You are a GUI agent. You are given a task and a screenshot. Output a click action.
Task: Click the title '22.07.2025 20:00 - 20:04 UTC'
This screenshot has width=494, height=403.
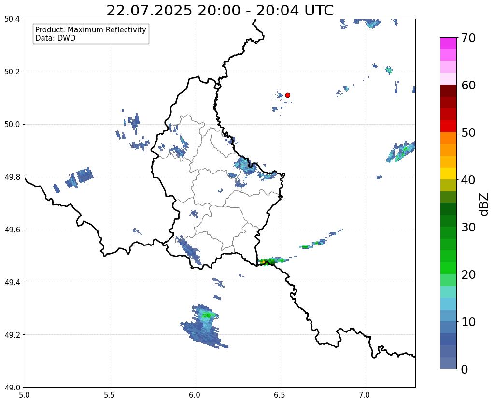point(220,11)
